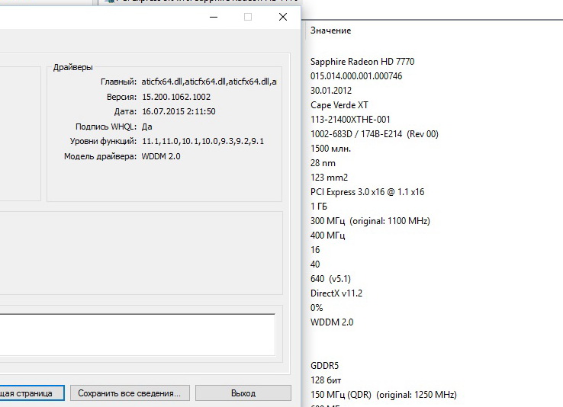Select the 'DirectX v11.2' value

[336, 293]
